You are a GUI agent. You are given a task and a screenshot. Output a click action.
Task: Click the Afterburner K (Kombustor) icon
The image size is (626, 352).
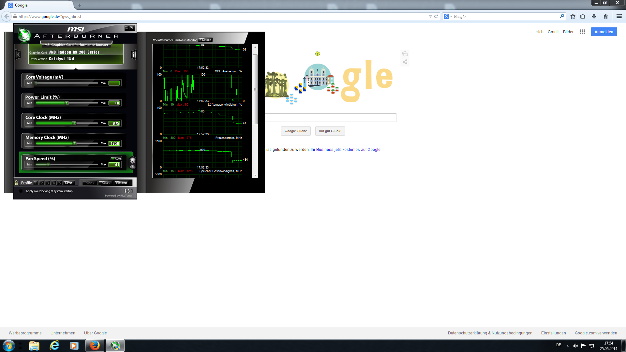click(x=18, y=55)
